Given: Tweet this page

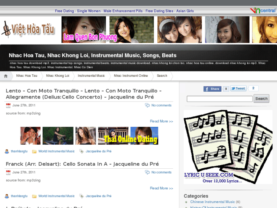Looking at the screenshot, I should 238,88.
